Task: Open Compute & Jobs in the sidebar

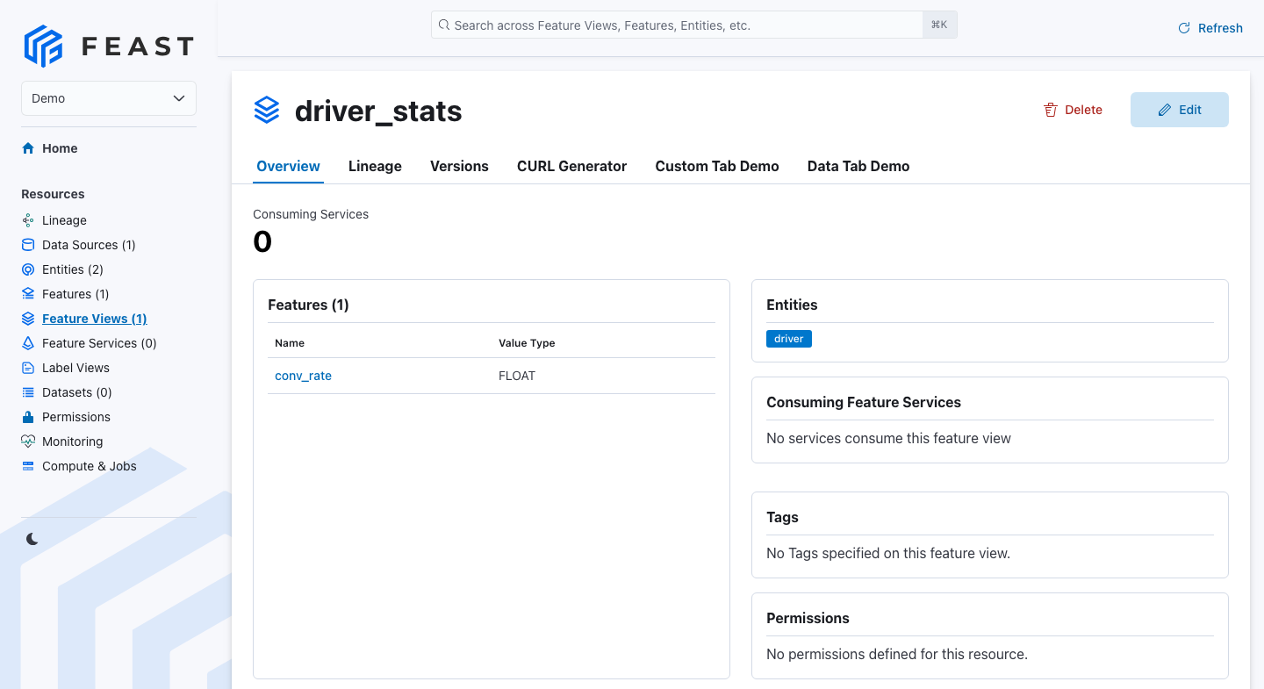Action: point(90,466)
